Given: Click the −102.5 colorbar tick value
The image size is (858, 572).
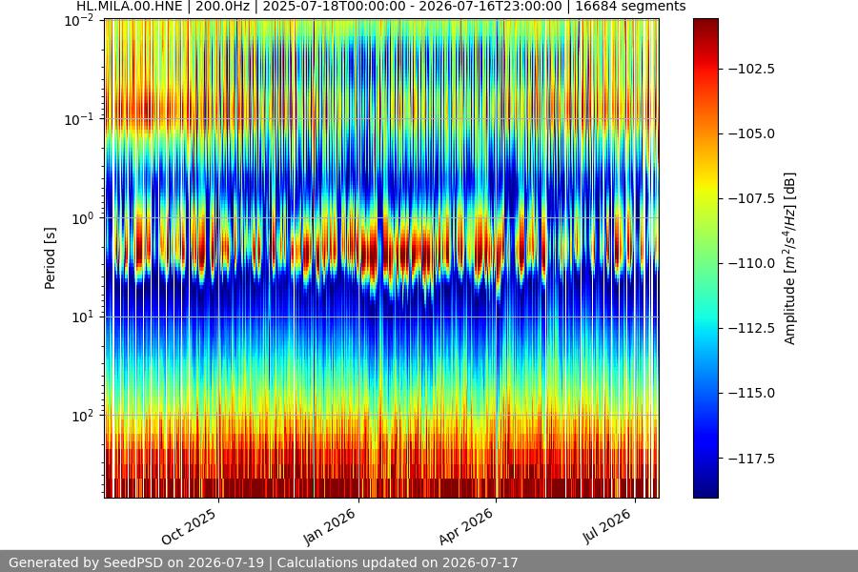Looking at the screenshot, I should coord(751,69).
